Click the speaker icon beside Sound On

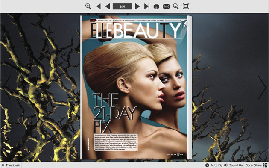coord(226,165)
